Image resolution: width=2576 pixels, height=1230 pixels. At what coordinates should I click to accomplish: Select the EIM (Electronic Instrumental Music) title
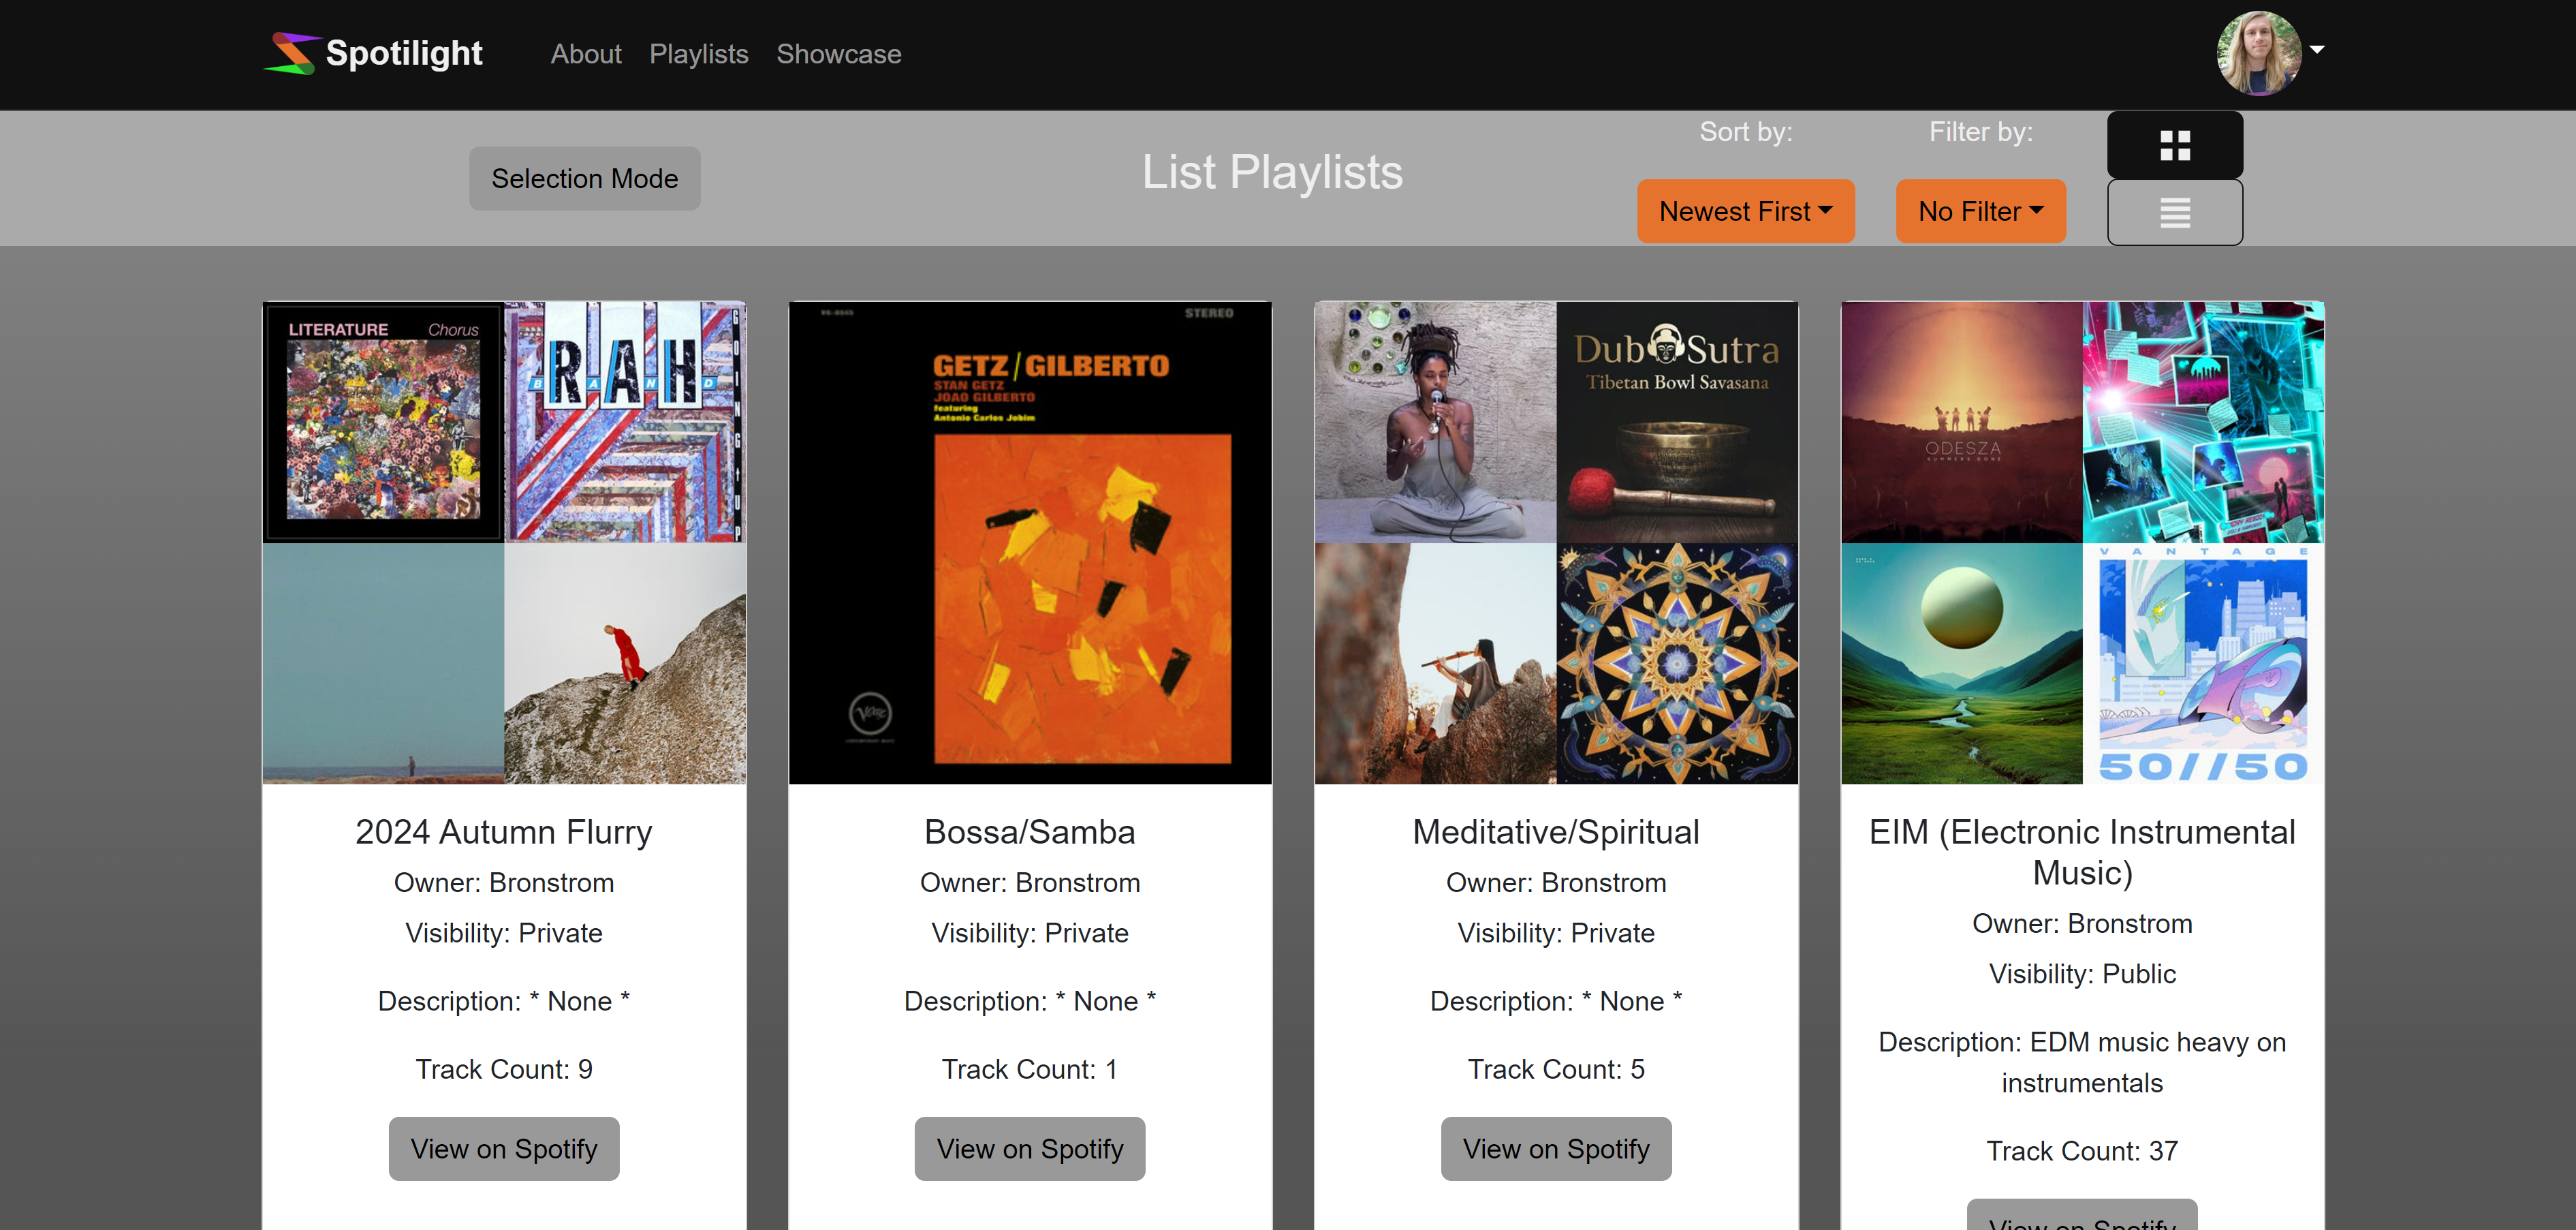click(x=2082, y=852)
